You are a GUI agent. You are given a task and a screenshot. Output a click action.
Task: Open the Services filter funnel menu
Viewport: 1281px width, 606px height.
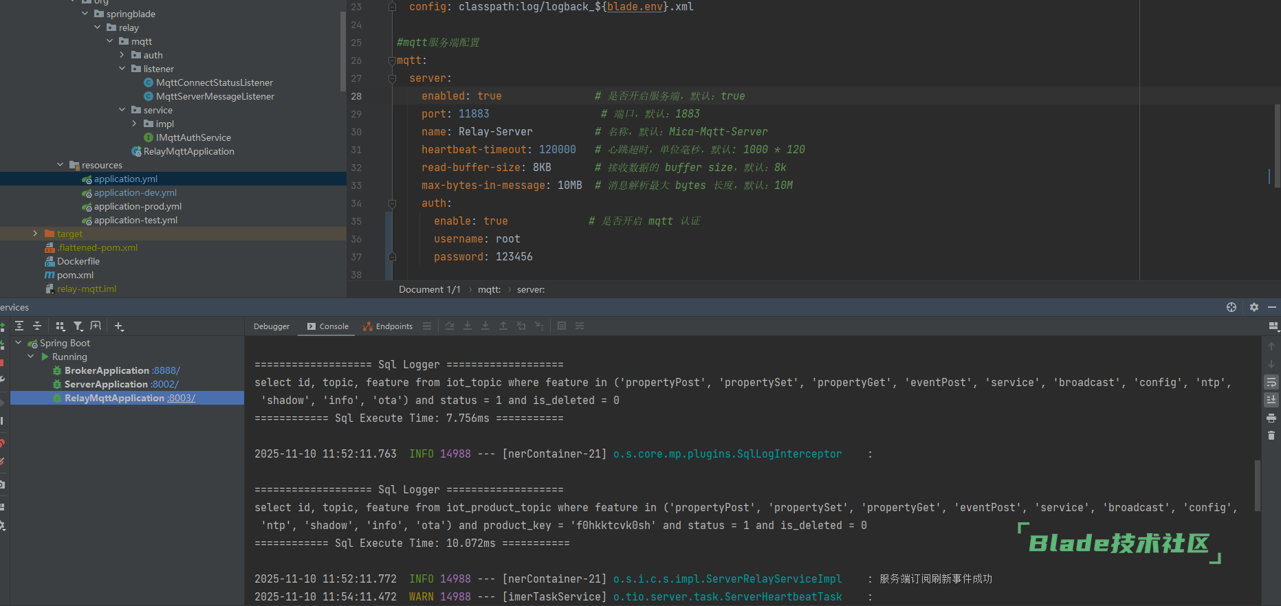coord(78,326)
